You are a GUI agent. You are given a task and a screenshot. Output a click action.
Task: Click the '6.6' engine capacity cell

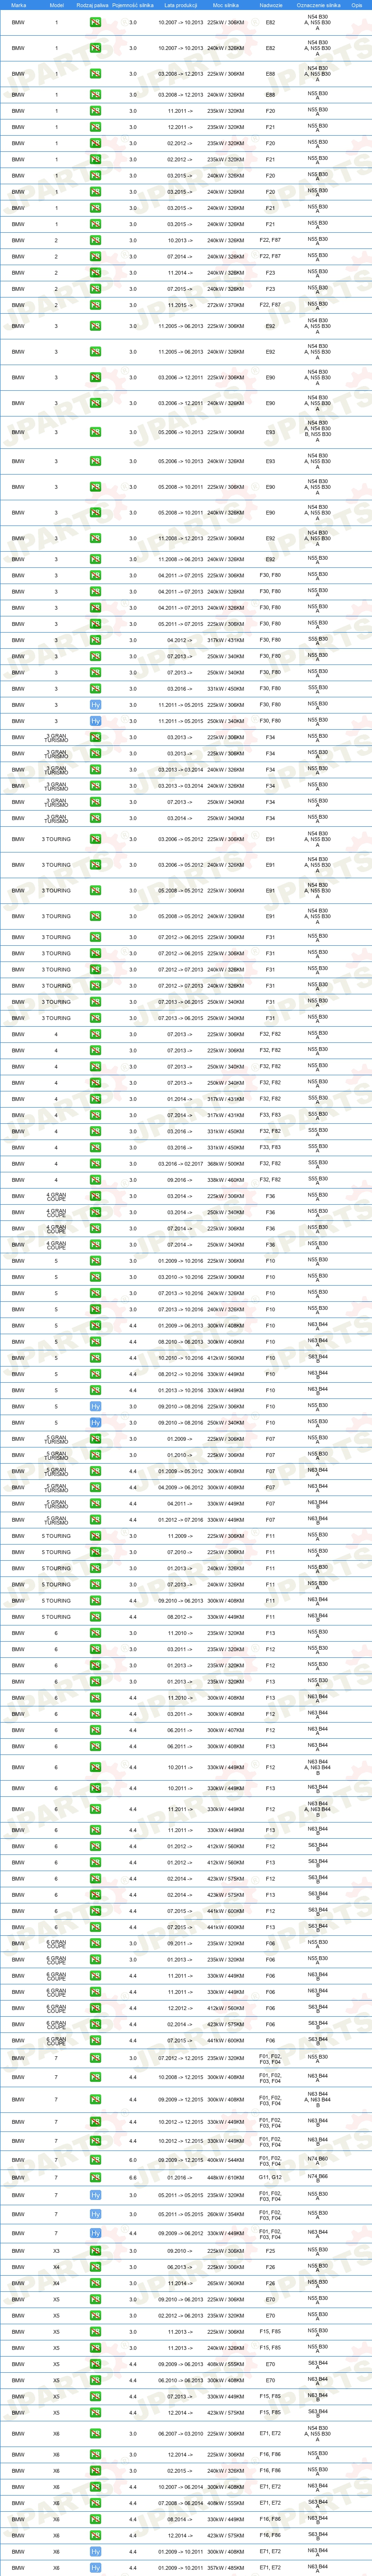133,2178
